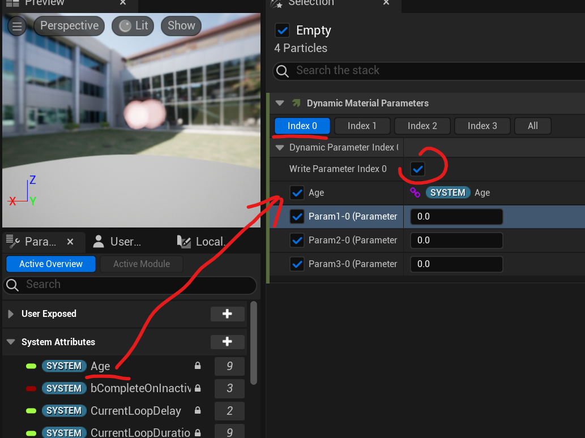Open the Show viewport flags menu

[181, 25]
